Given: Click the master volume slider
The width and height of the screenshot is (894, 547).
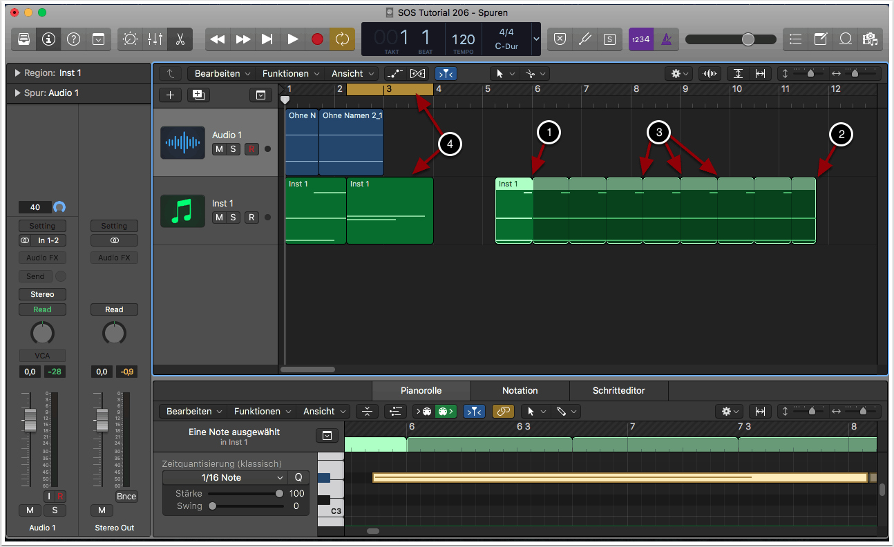Looking at the screenshot, I should [x=748, y=39].
